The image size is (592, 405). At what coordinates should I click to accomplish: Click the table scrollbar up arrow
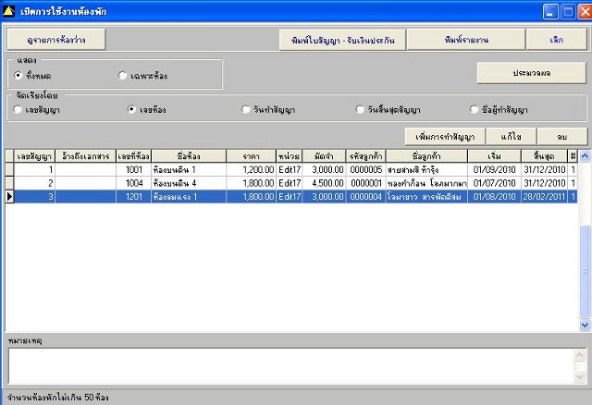click(585, 156)
